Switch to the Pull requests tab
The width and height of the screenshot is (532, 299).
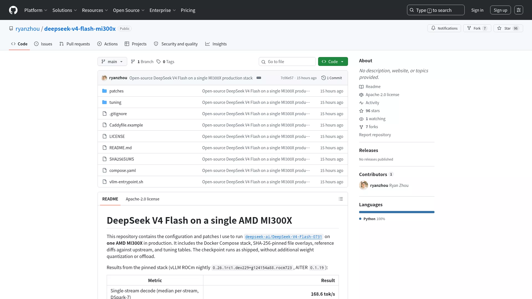point(75,44)
